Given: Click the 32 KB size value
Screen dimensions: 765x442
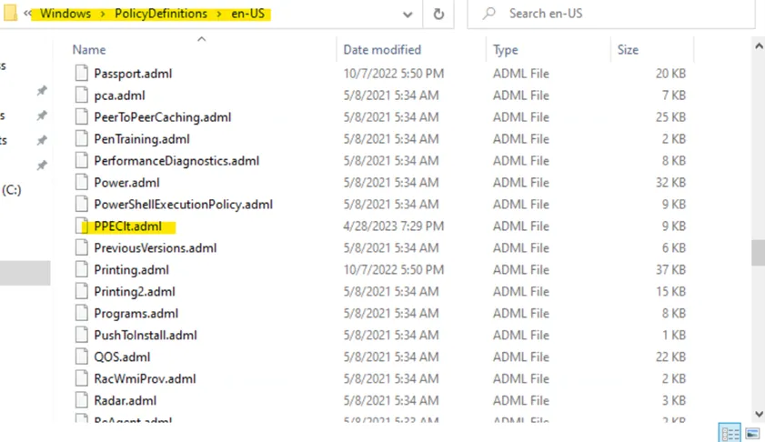Looking at the screenshot, I should (x=670, y=183).
